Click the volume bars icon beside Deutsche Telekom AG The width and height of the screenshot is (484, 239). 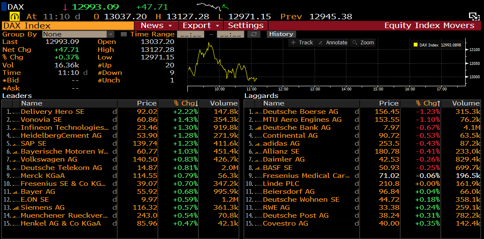(x=17, y=168)
